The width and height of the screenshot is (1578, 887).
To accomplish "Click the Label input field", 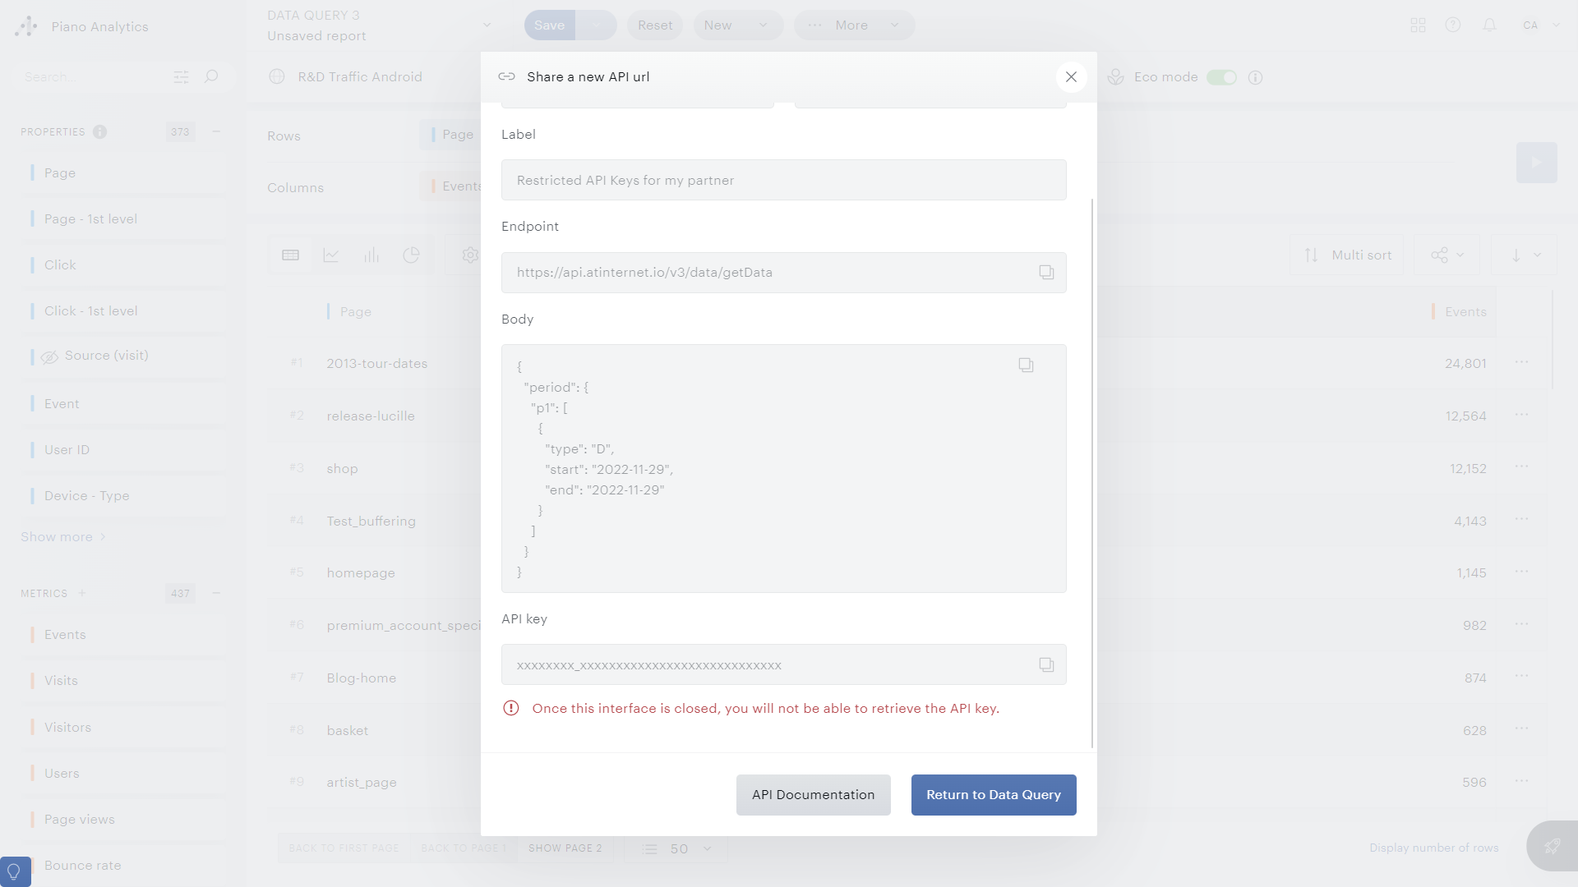I will pos(783,181).
